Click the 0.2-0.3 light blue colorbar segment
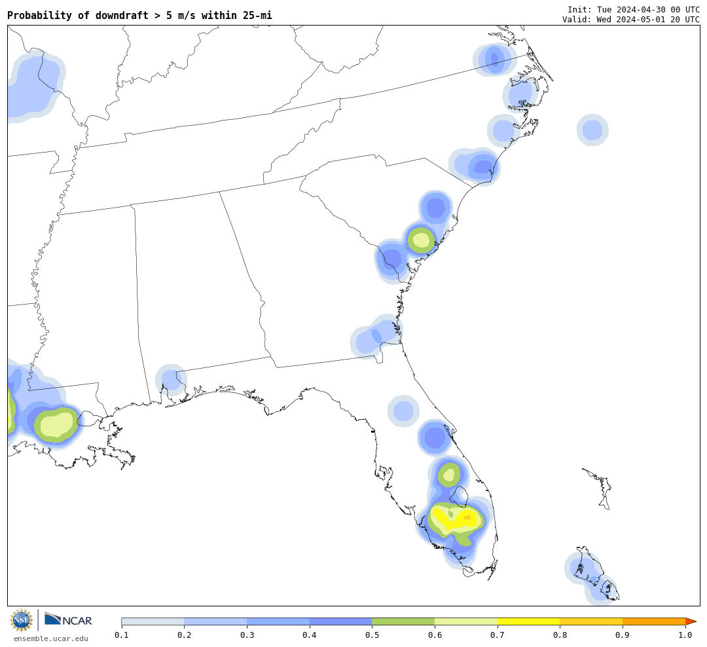The width and height of the screenshot is (707, 647). (x=215, y=621)
